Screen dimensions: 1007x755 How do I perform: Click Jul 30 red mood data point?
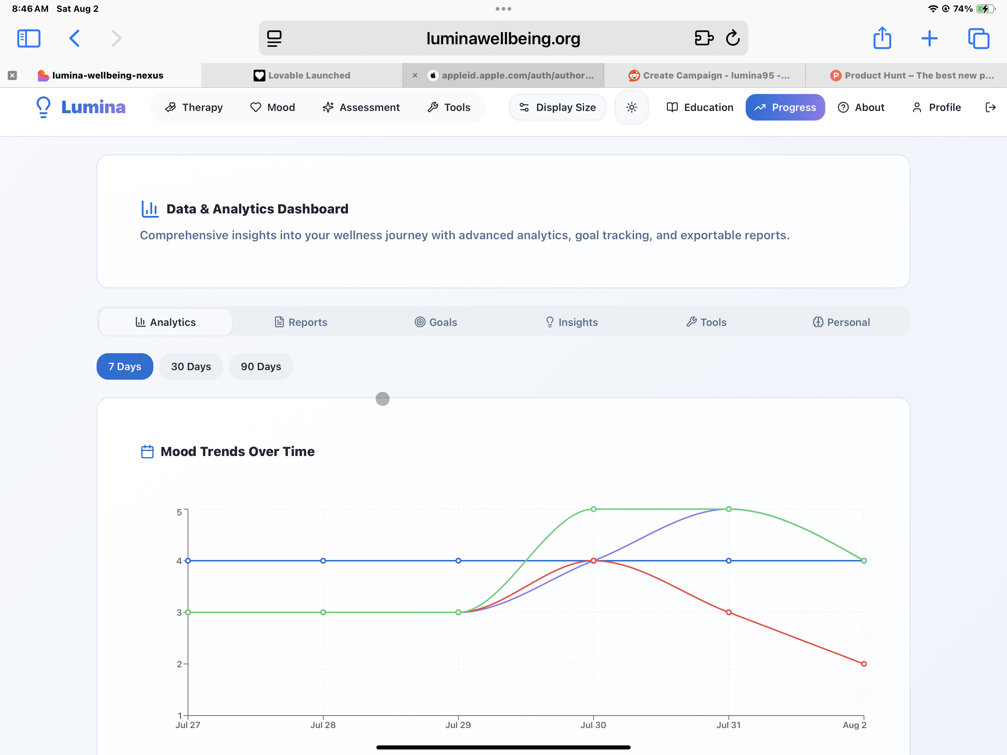pyautogui.click(x=593, y=561)
